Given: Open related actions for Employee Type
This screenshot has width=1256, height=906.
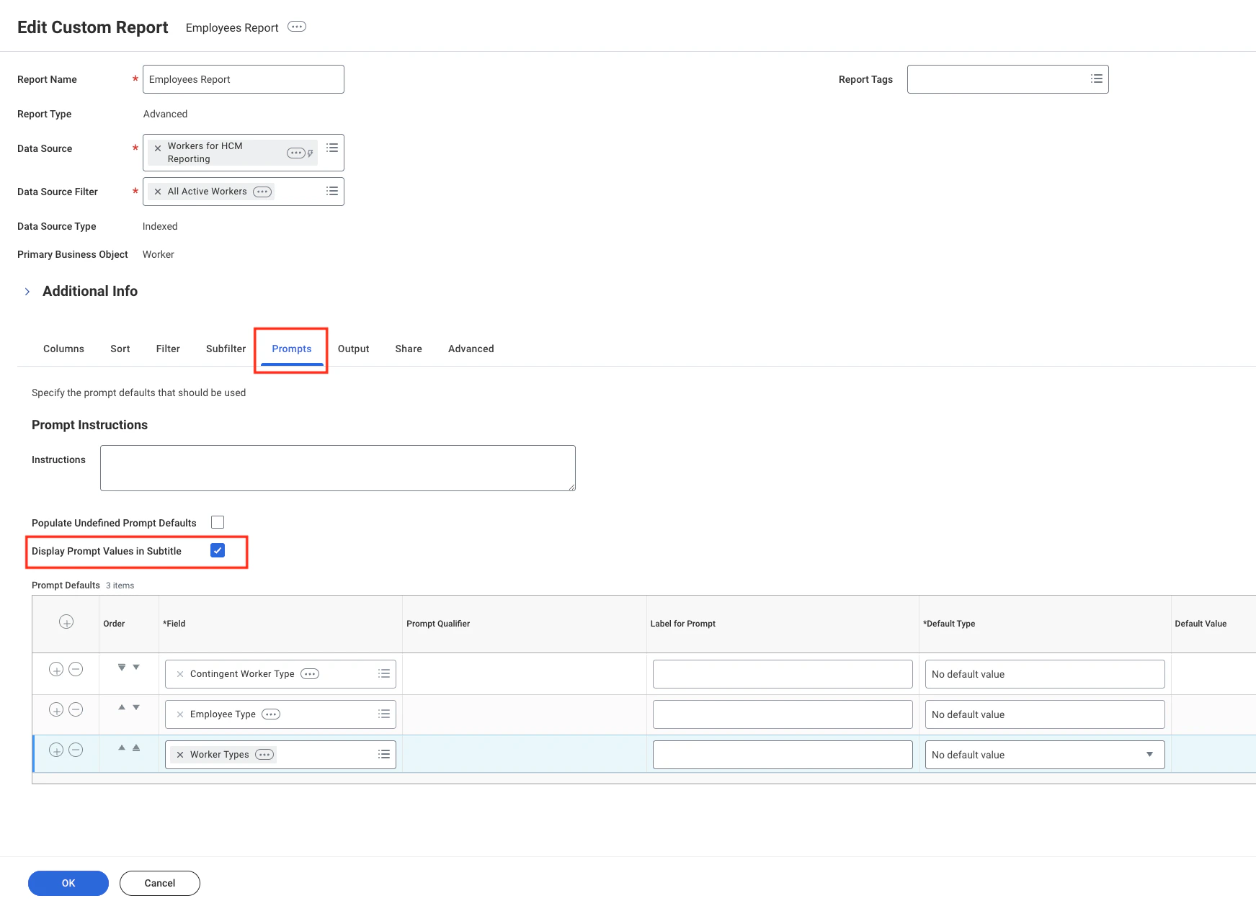Looking at the screenshot, I should point(271,714).
